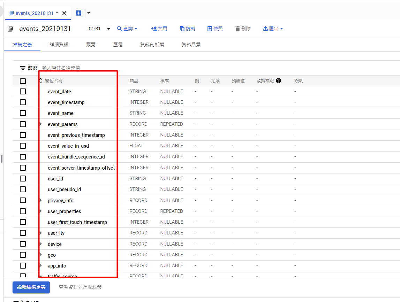This screenshot has height=302, width=400.
Task: Click REPEATED mode of user_properties row
Action: click(172, 211)
